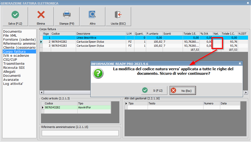Image resolution: width=251 pixels, height=142 pixels.
Task: Click the Quant. column header
Action: 140,34
